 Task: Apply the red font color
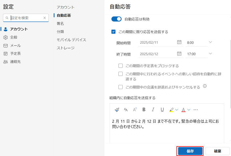[184, 110]
